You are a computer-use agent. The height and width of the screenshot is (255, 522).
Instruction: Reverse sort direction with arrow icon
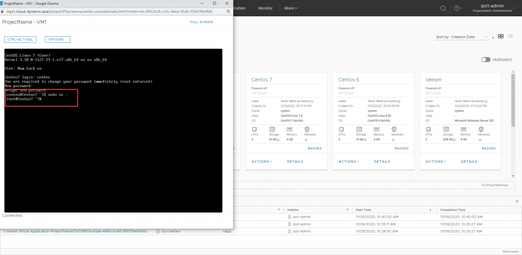pos(493,37)
